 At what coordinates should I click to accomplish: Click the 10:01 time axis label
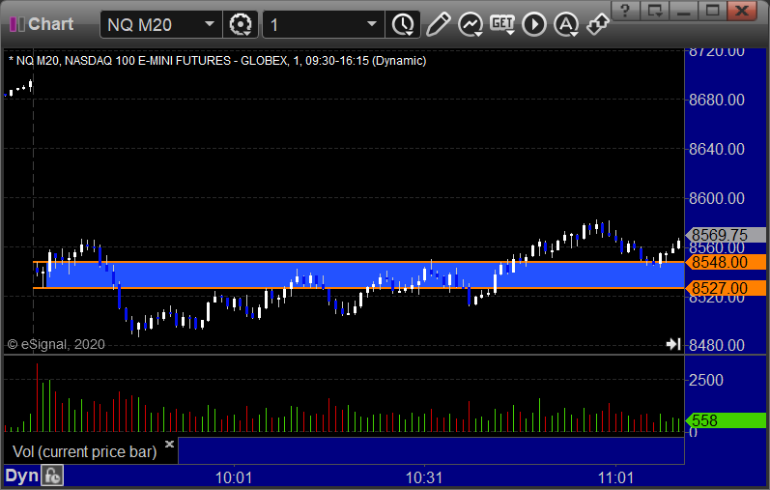pyautogui.click(x=234, y=477)
